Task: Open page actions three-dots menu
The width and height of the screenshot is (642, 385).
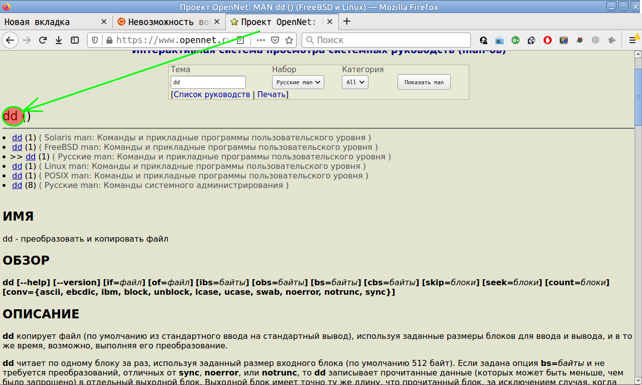Action: click(x=261, y=40)
